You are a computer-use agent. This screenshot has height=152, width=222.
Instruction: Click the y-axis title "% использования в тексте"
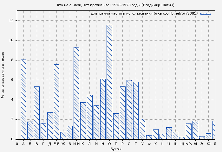(3, 75)
